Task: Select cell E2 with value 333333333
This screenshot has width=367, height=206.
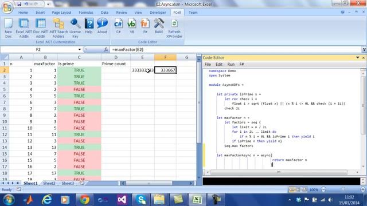Action: 142,70
